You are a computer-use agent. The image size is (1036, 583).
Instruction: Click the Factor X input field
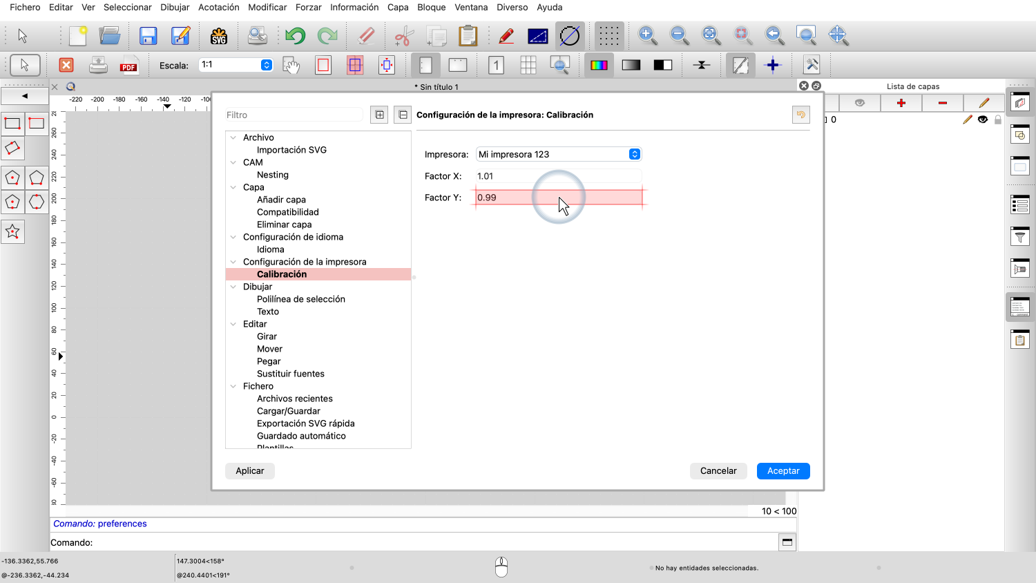pos(558,176)
